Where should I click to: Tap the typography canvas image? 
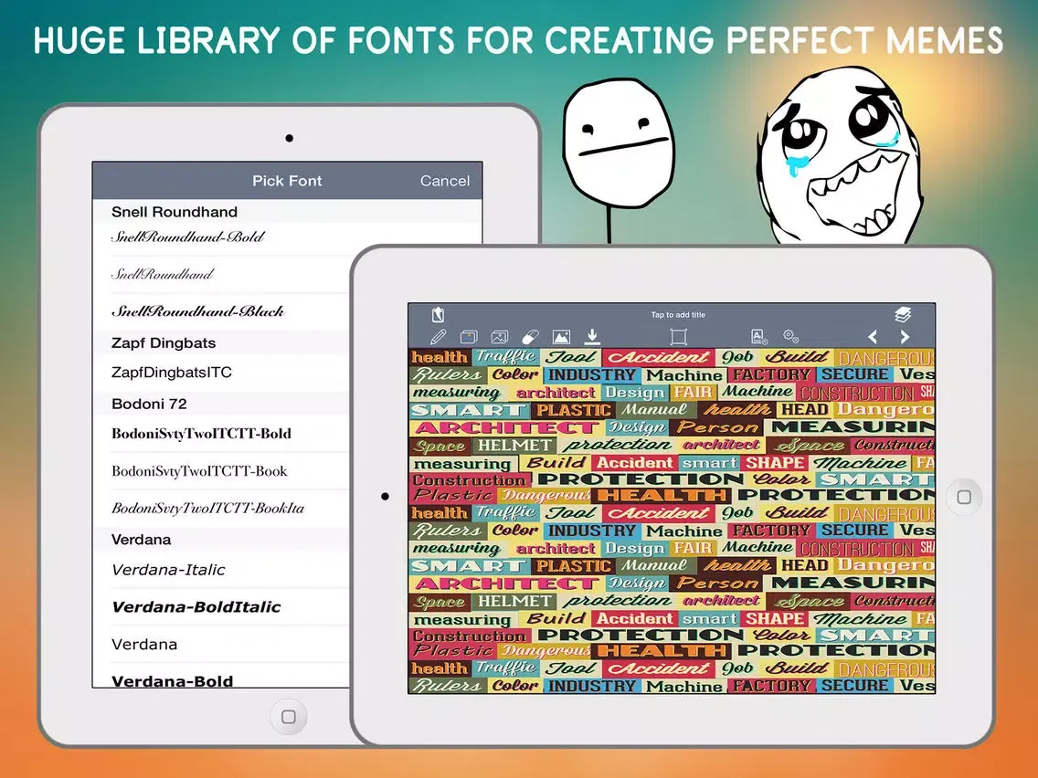(672, 520)
